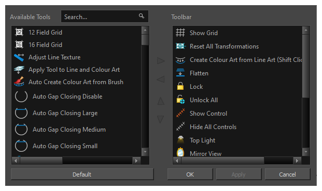322x191 pixels.
Task: Select "Auto Gap Closing Medium" text
Action: point(69,130)
